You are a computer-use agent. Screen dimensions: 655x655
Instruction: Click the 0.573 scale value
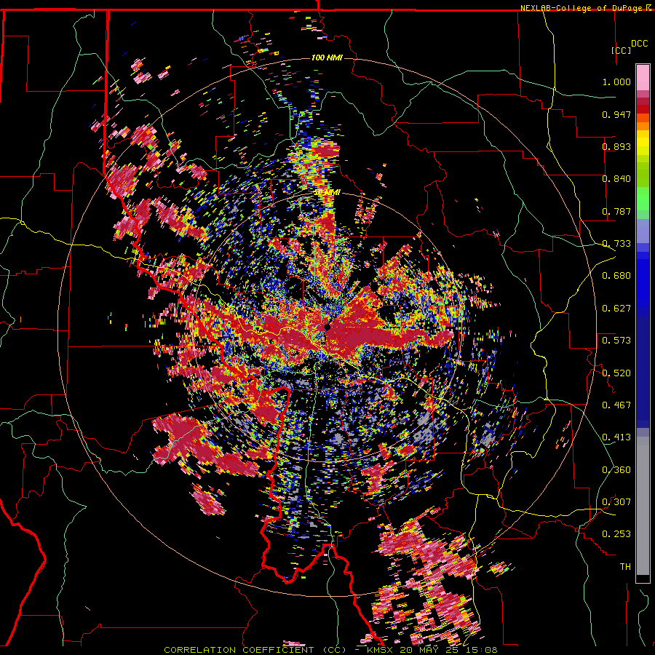tap(616, 341)
